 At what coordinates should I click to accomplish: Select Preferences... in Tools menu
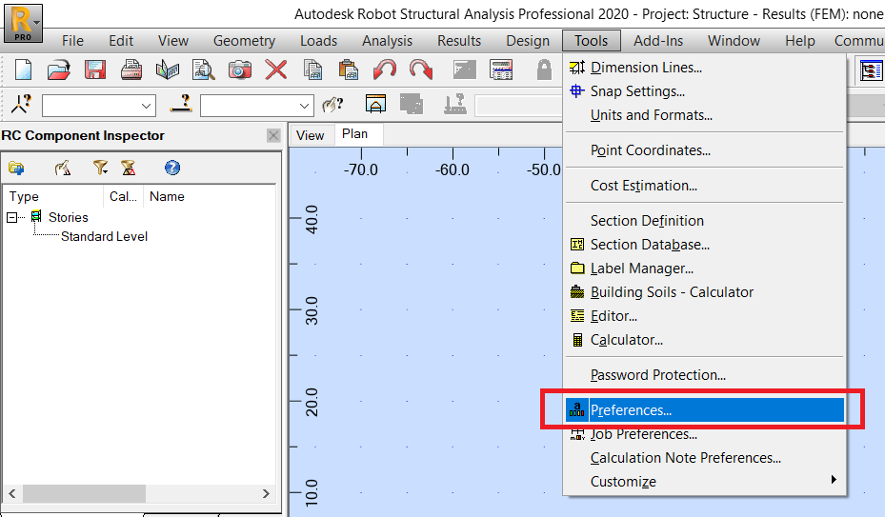(x=705, y=409)
